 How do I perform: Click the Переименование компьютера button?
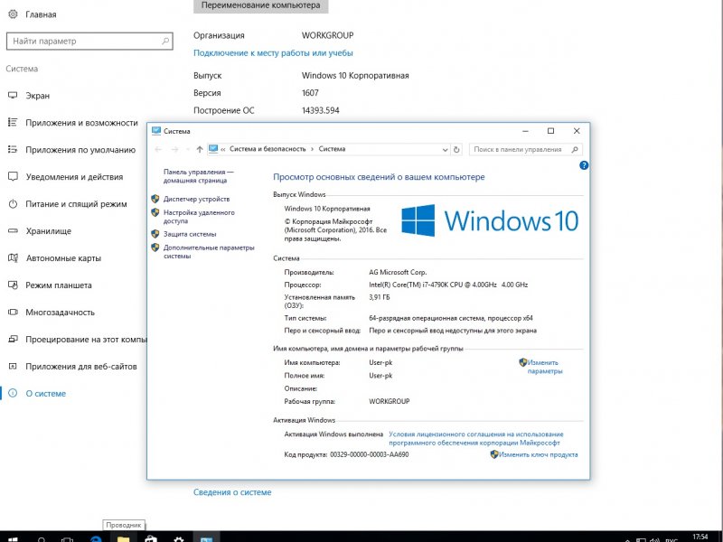point(260,6)
